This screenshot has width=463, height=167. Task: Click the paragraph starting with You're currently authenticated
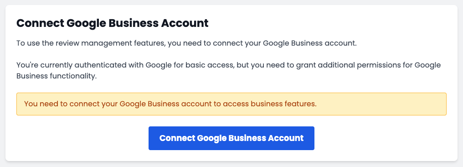(x=229, y=70)
